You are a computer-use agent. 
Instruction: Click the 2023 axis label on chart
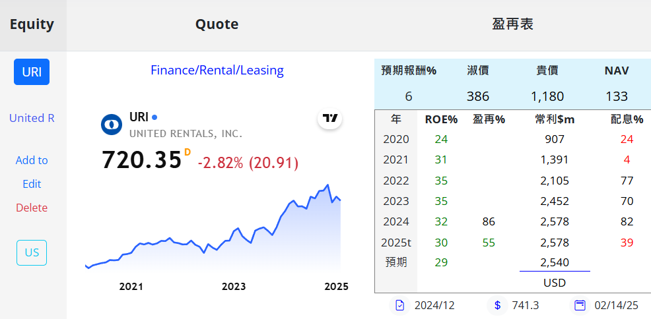pyautogui.click(x=234, y=287)
